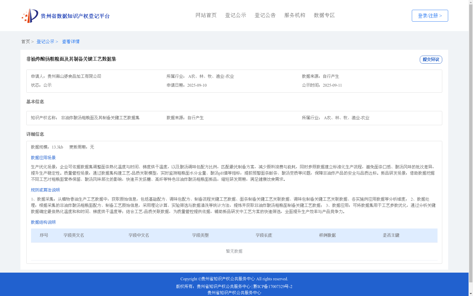Open 服务机构 navigation item
This screenshot has height=296, width=473.
295,15
